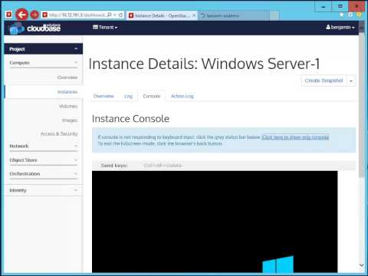Switch to the second loading browser tab
Screen dimensions: 368x276
234,15
